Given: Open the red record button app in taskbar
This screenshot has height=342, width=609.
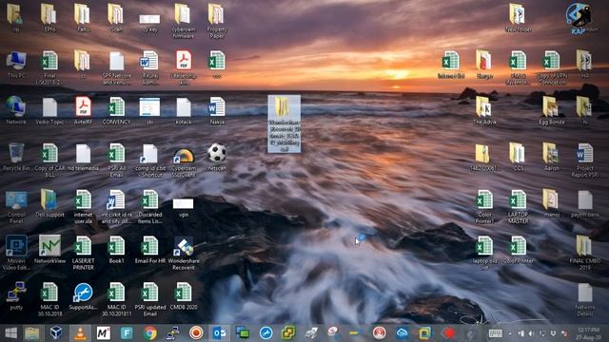Looking at the screenshot, I should [x=196, y=333].
